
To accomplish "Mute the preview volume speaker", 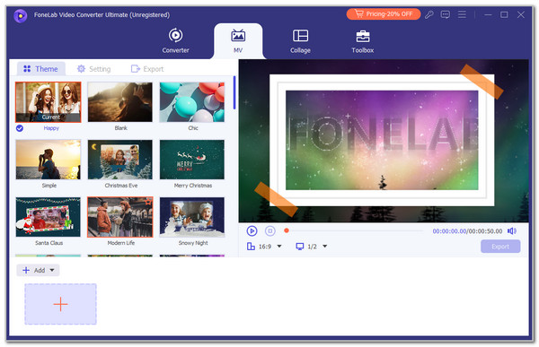I will point(512,231).
